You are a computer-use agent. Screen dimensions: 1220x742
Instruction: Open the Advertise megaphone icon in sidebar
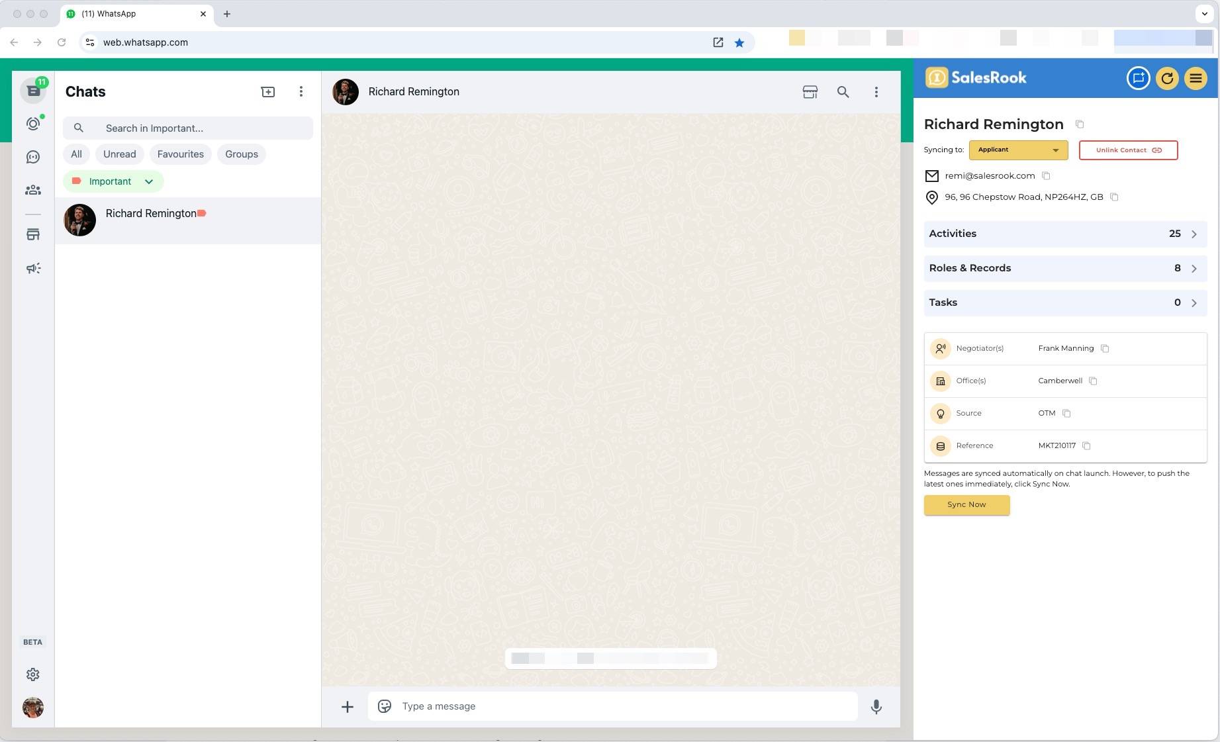[x=33, y=268]
